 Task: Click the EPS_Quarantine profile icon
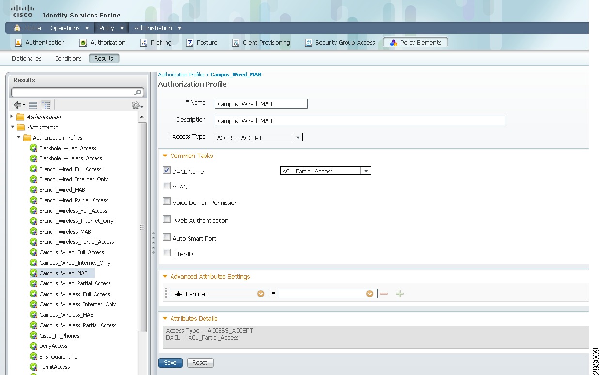(x=33, y=357)
